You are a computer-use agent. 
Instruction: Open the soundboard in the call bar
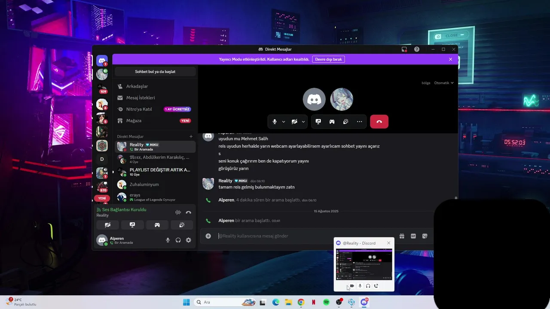click(x=346, y=122)
